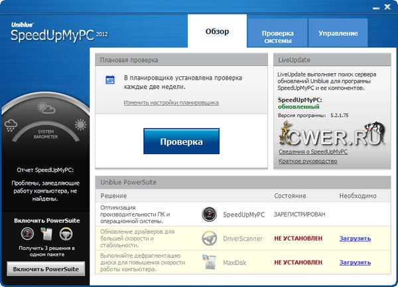Go to the Управление tab
Image resolution: width=398 pixels, height=287 pixels.
coord(338,33)
